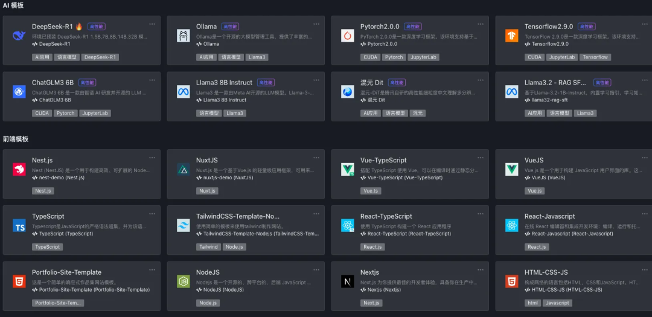This screenshot has height=317, width=652.
Task: Open the three-dot menu on NodeJS card
Action: click(x=316, y=269)
